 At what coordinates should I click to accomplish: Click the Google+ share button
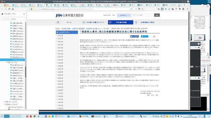[x=155, y=36]
